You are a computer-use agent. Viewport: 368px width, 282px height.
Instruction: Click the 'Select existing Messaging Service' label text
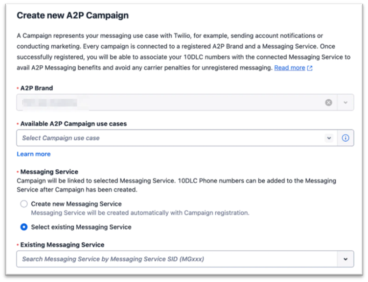click(x=81, y=227)
